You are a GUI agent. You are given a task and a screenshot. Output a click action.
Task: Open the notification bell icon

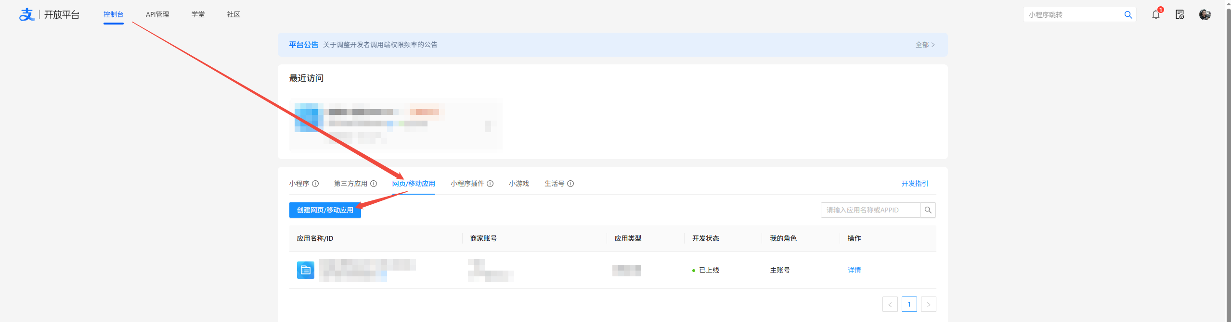(1155, 15)
